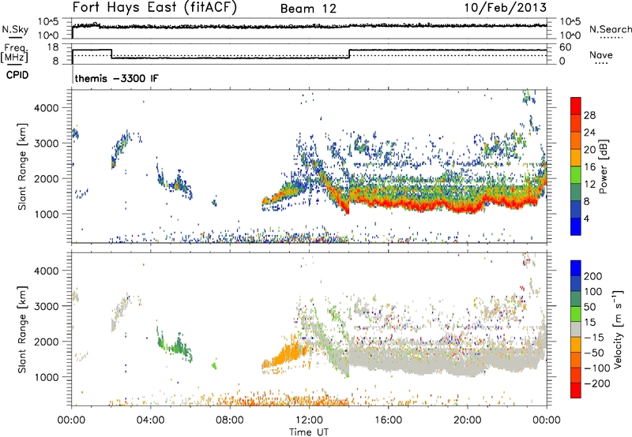Click the "12:00" time tick label

click(309, 420)
